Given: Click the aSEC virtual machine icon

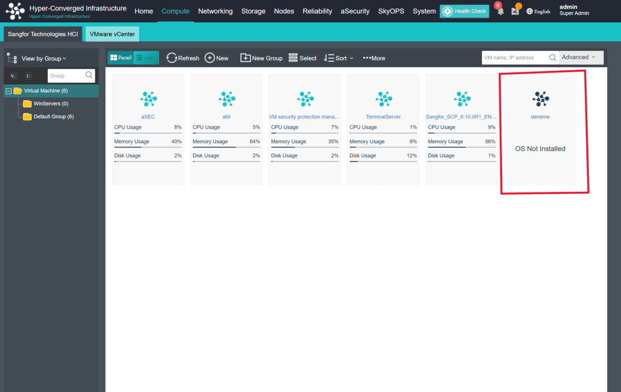Looking at the screenshot, I should coord(148,98).
